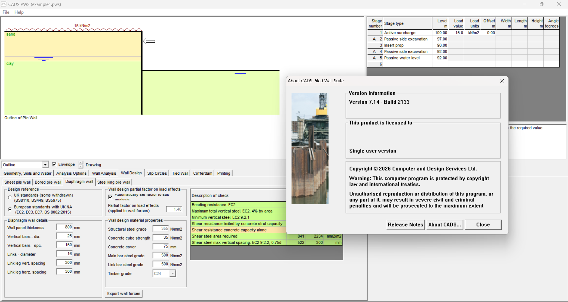The height and width of the screenshot is (302, 568).
Task: Close the About CADS Piled Wall Suite dialog with X
Action: pos(502,81)
